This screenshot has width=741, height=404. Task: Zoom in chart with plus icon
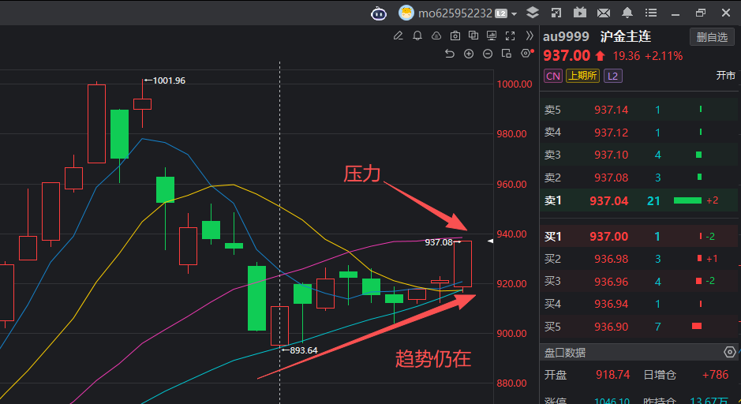(x=469, y=54)
